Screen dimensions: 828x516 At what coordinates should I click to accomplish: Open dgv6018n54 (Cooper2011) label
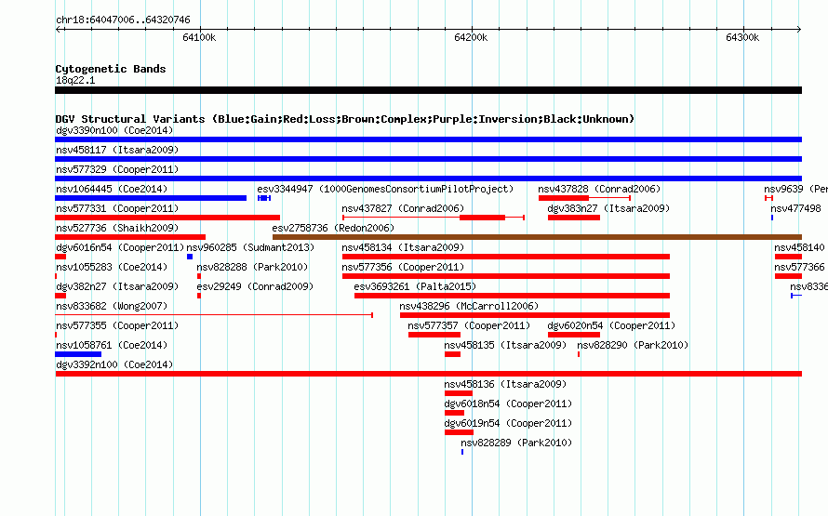(x=508, y=404)
